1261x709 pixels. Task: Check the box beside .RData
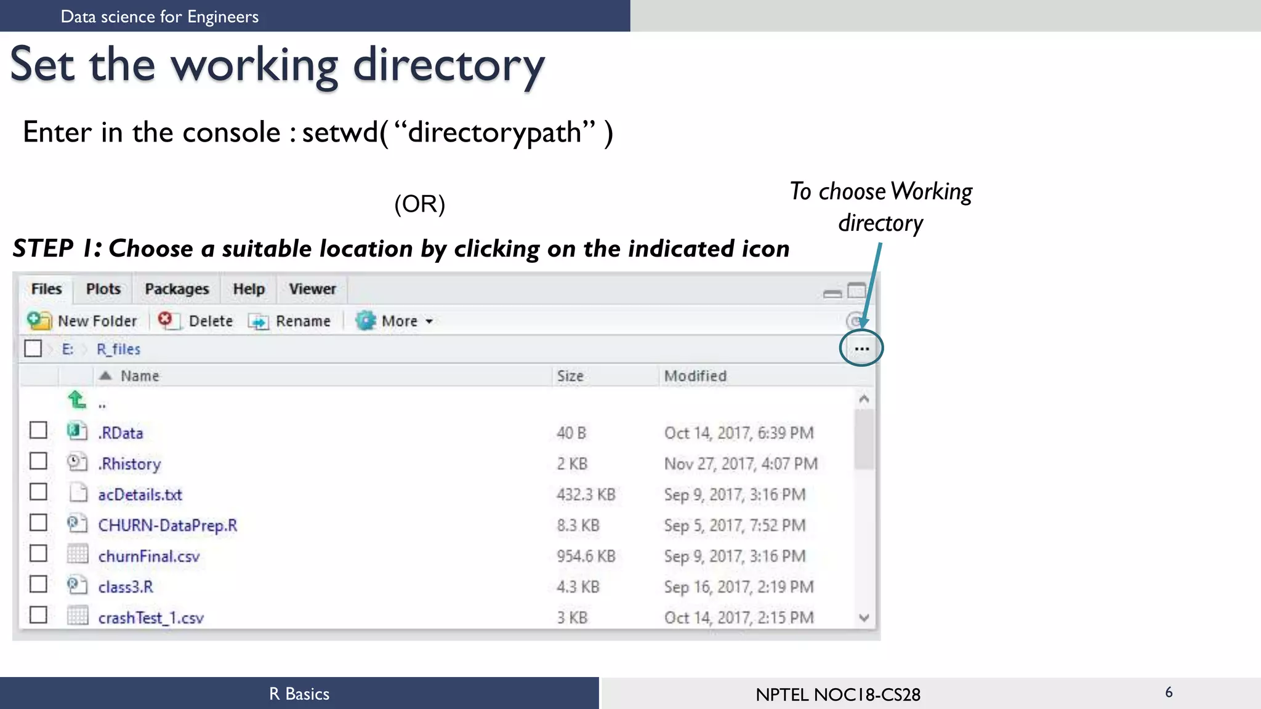38,430
